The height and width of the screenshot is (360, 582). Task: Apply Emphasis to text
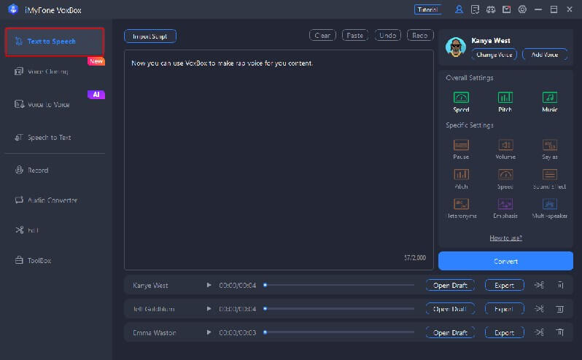[x=505, y=208]
